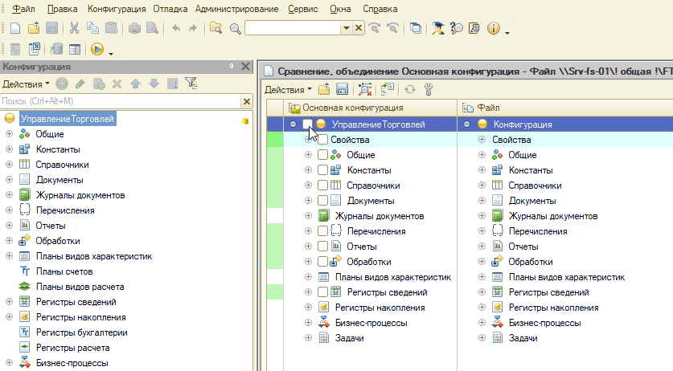
Task: Tick the Справочники checkbox in comparison tree
Action: [x=322, y=185]
